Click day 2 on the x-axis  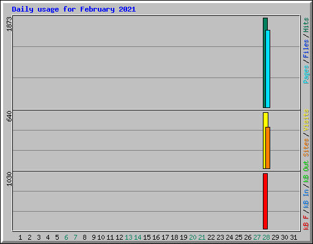(x=29, y=237)
